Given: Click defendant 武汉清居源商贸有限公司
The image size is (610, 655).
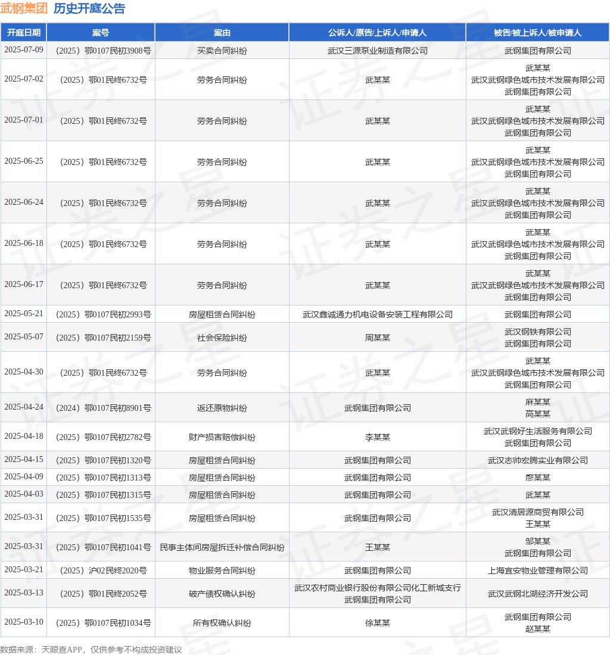Looking at the screenshot, I should (x=538, y=512).
